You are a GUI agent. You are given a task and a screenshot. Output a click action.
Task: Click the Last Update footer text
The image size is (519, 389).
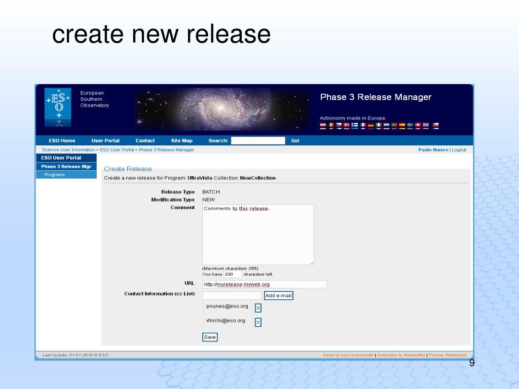(x=75, y=355)
